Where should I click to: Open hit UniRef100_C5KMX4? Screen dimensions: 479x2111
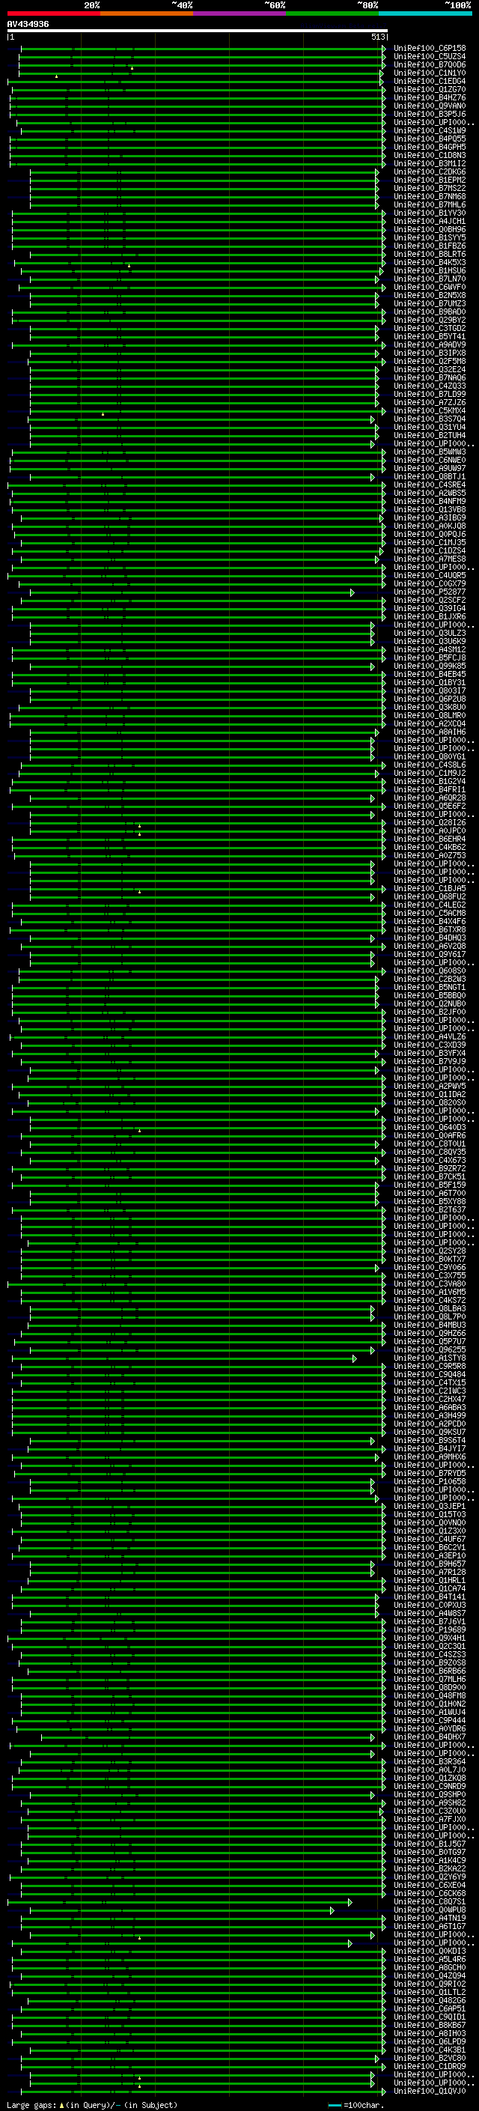tap(430, 410)
